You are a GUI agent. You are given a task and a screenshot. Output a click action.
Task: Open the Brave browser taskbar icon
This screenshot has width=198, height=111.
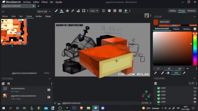click(x=81, y=108)
